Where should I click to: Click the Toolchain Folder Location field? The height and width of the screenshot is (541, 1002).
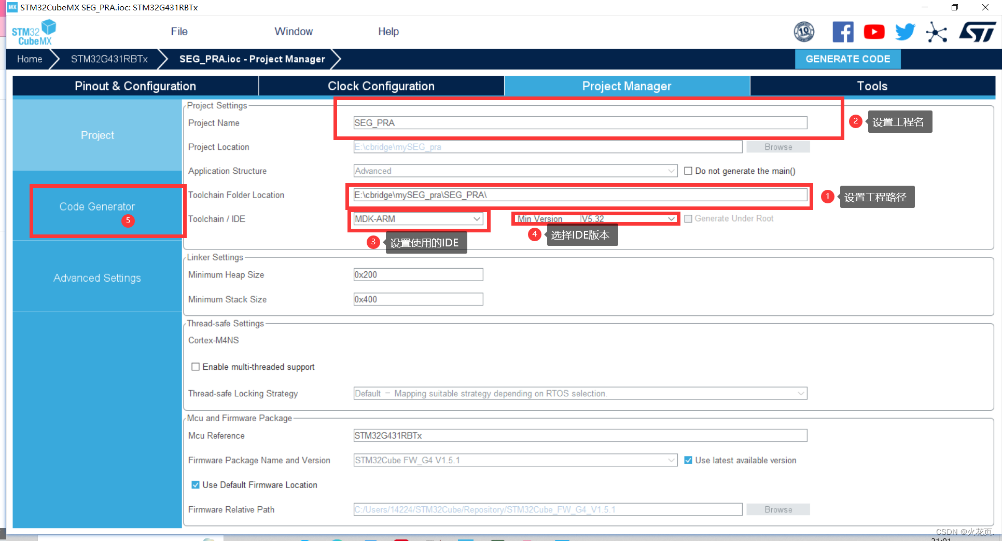pos(580,195)
